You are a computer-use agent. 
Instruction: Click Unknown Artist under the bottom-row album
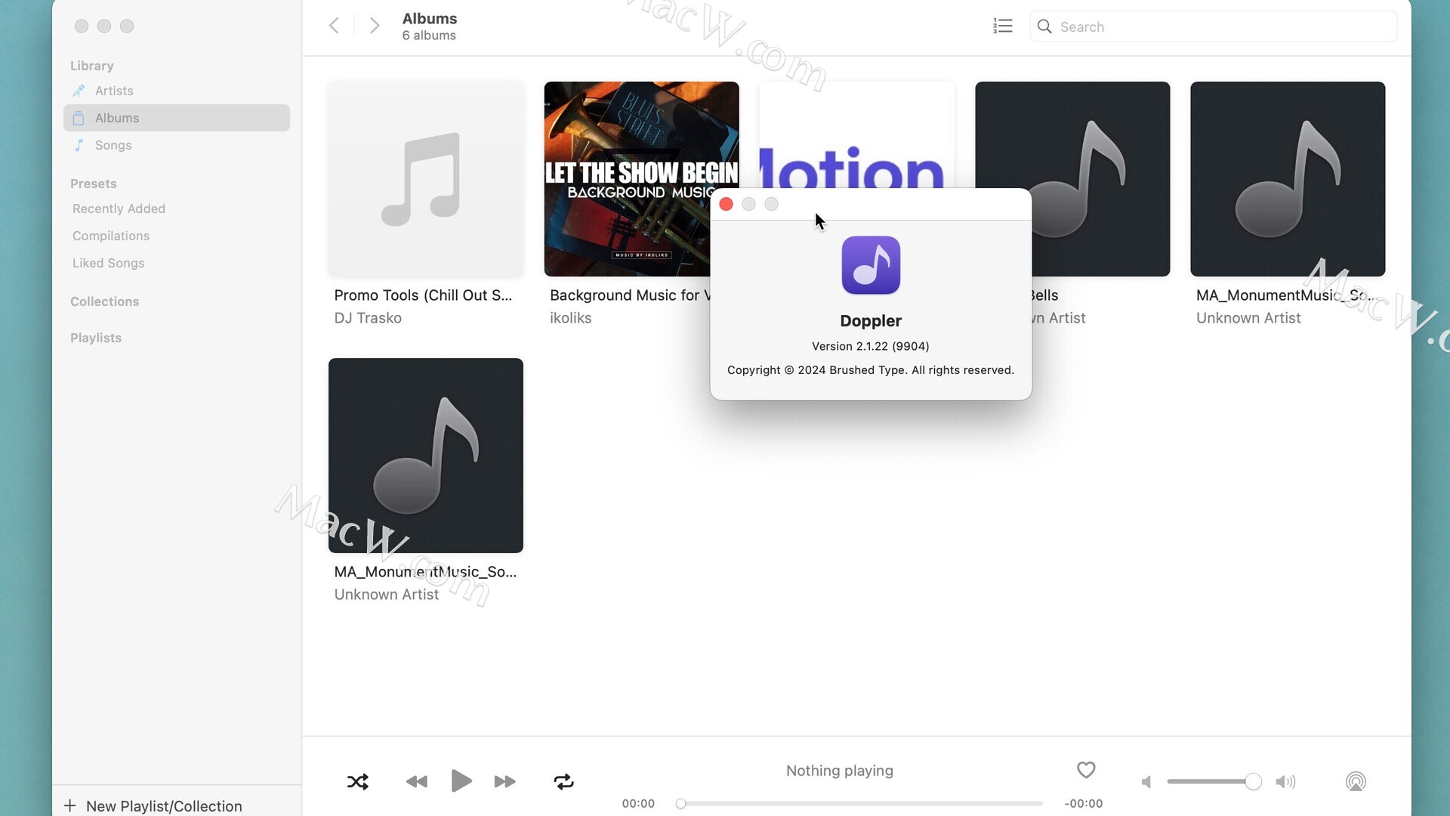[x=386, y=595]
